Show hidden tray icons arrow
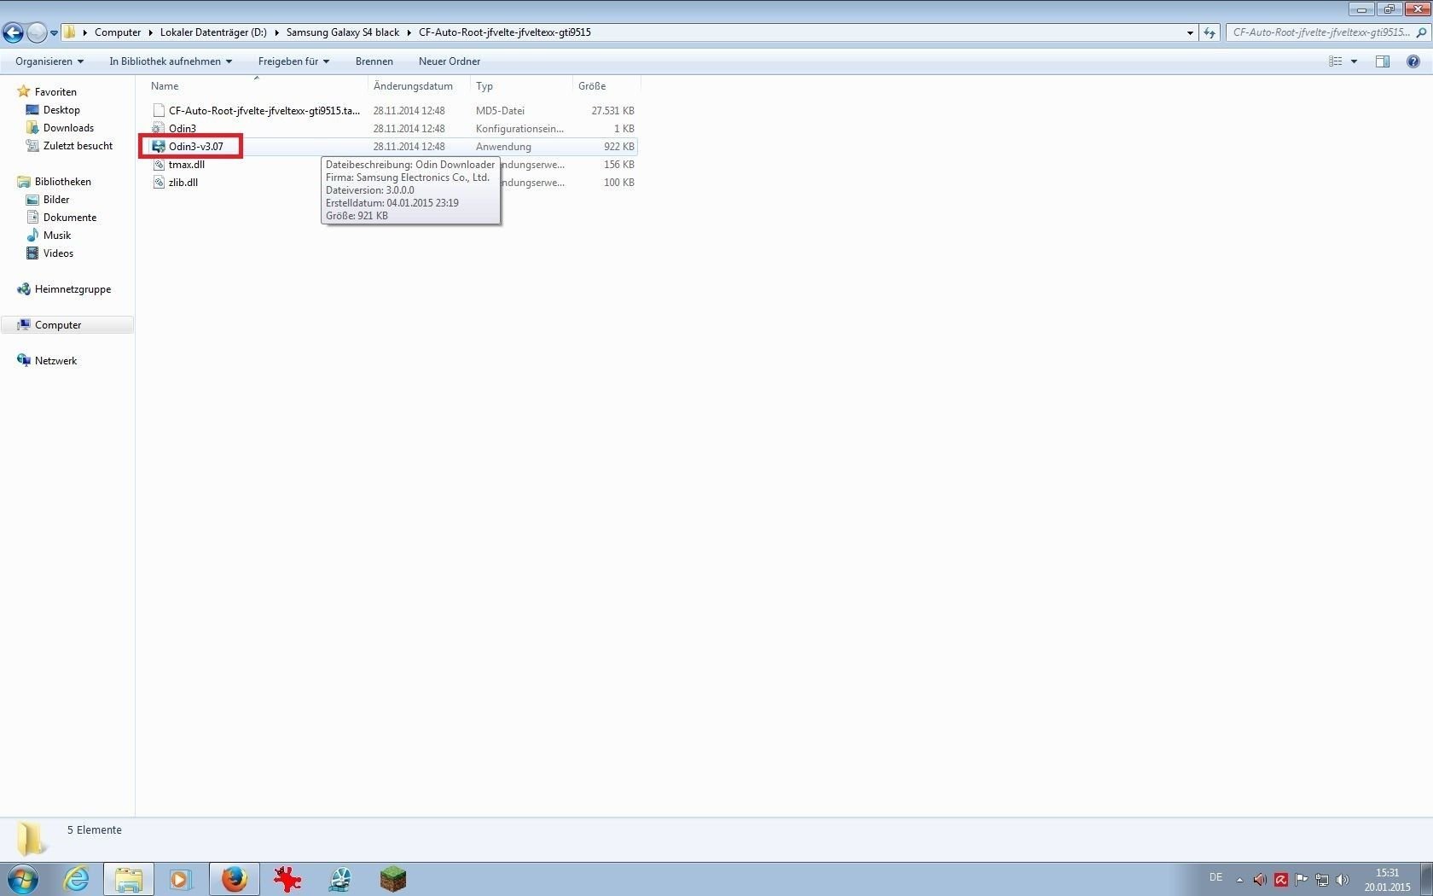 pos(1239,880)
